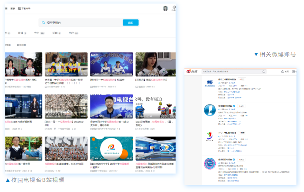Follow the first Weibo account
Image resolution: width=304 pixels, height=192 pixels.
pyautogui.click(x=243, y=80)
